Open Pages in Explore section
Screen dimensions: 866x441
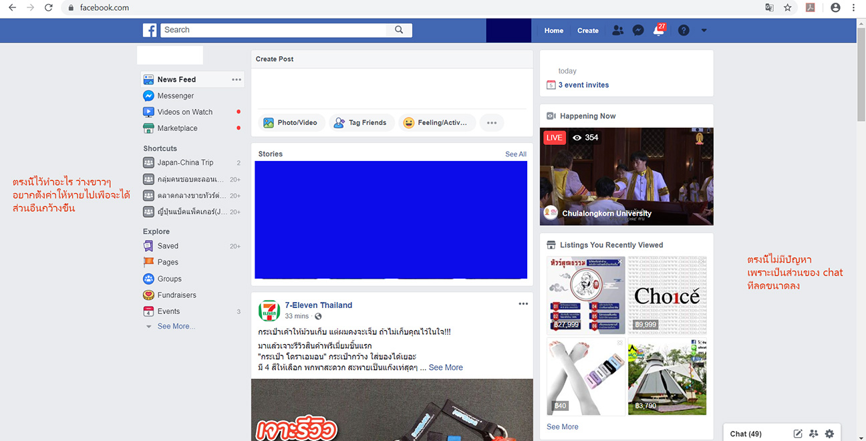168,262
